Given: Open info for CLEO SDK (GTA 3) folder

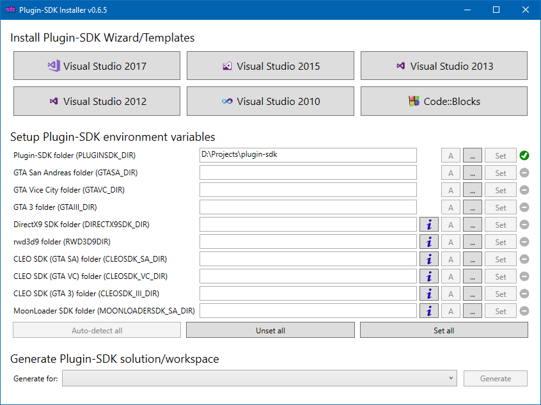Looking at the screenshot, I should click(x=429, y=294).
